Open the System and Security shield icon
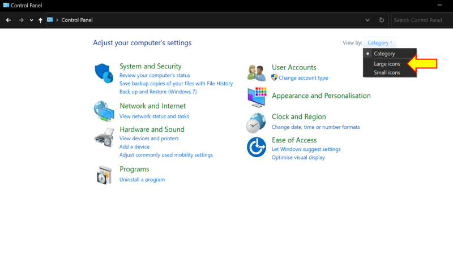This screenshot has height=255, width=453. (104, 74)
